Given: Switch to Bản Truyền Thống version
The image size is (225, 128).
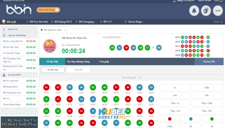Looking at the screenshot, I should (48, 10).
